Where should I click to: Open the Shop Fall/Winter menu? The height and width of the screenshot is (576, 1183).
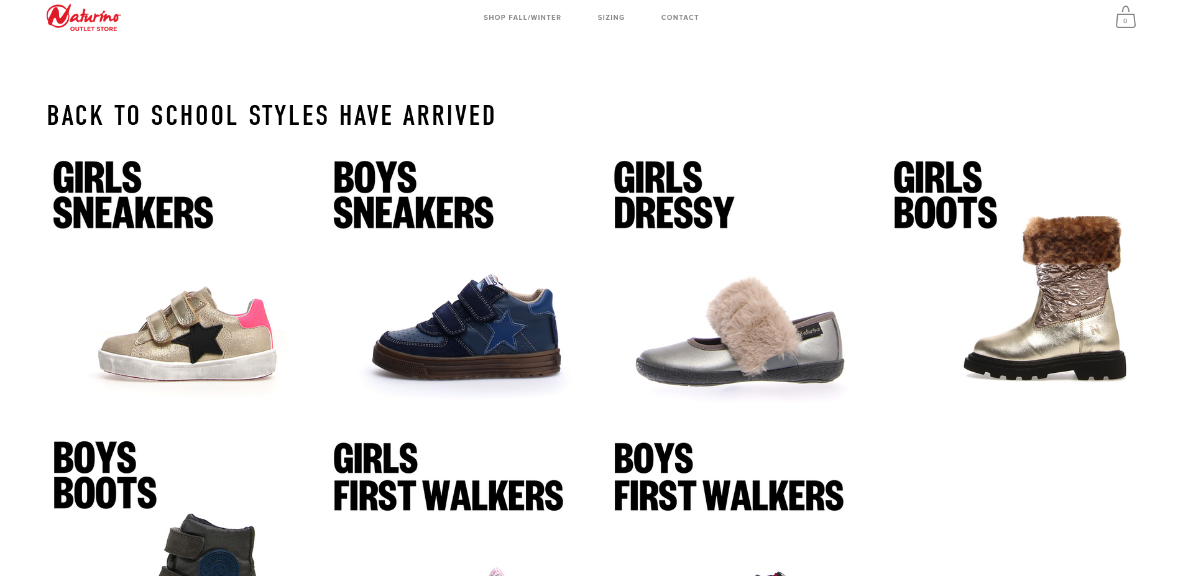[522, 17]
